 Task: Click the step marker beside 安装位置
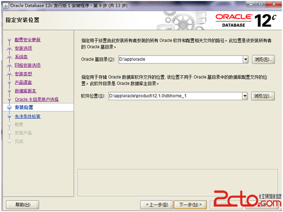10,107
